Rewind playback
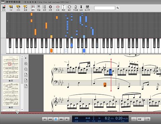Viewport: 161px width, 124px height. tap(50, 119)
